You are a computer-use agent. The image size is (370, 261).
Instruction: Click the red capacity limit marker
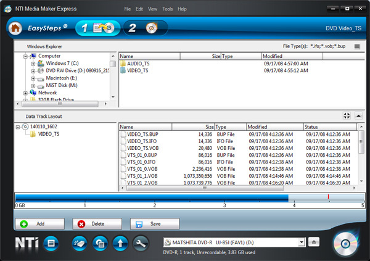pos(328,196)
